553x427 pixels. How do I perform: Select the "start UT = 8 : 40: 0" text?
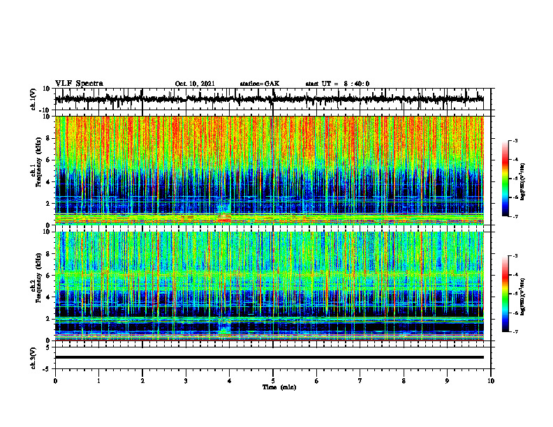pyautogui.click(x=337, y=84)
